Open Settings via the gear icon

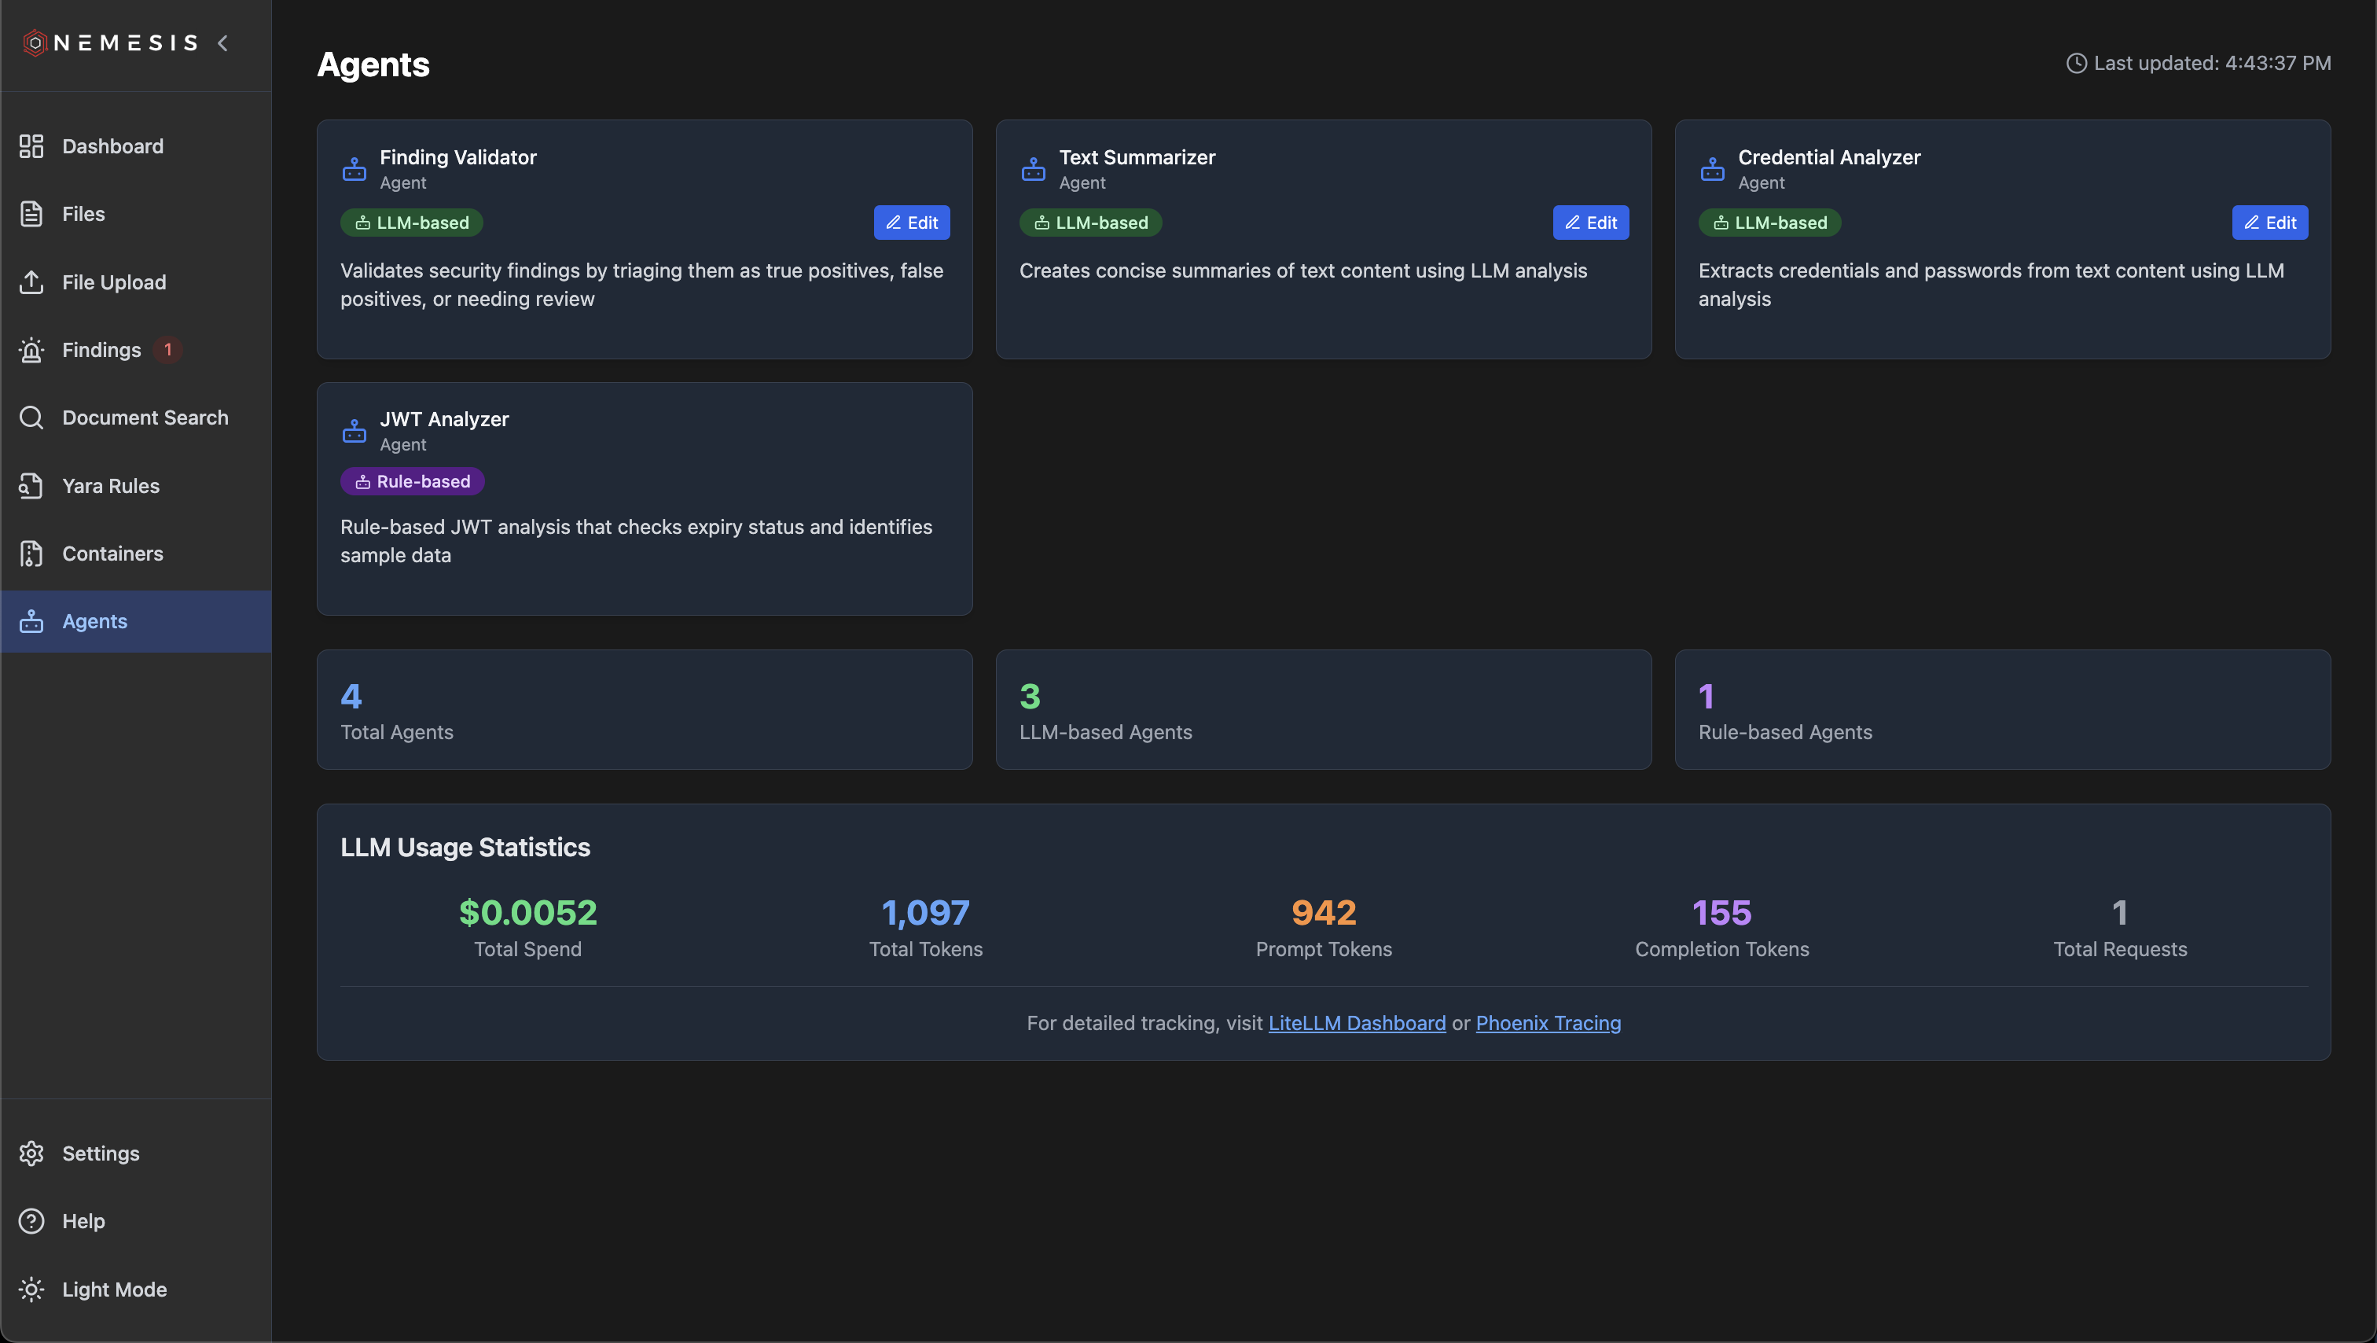point(31,1153)
